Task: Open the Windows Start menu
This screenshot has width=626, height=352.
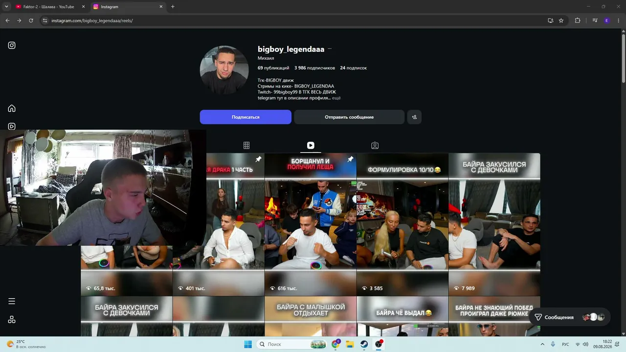Action: [x=248, y=344]
